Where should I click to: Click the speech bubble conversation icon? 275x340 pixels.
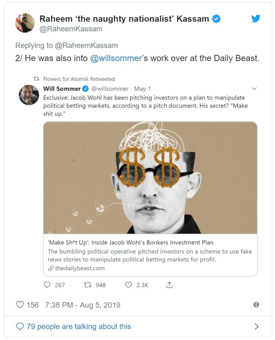20,327
